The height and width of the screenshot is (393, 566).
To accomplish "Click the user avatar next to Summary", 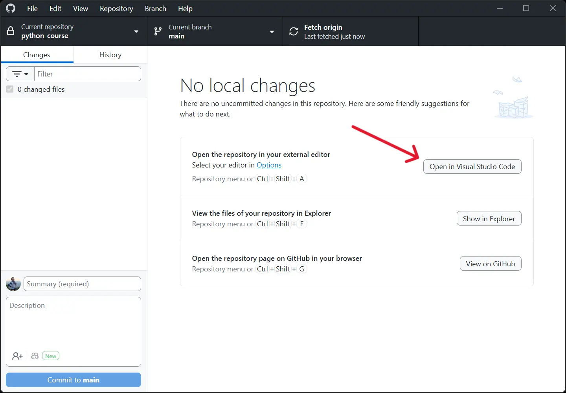I will [13, 284].
